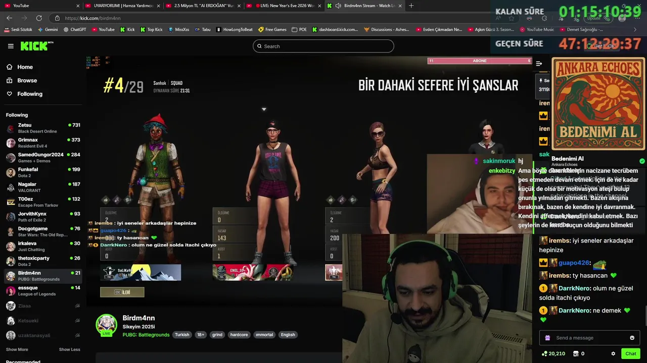Open Funkefal's channel in Following
Screen dimensions: 647x363
click(43, 172)
